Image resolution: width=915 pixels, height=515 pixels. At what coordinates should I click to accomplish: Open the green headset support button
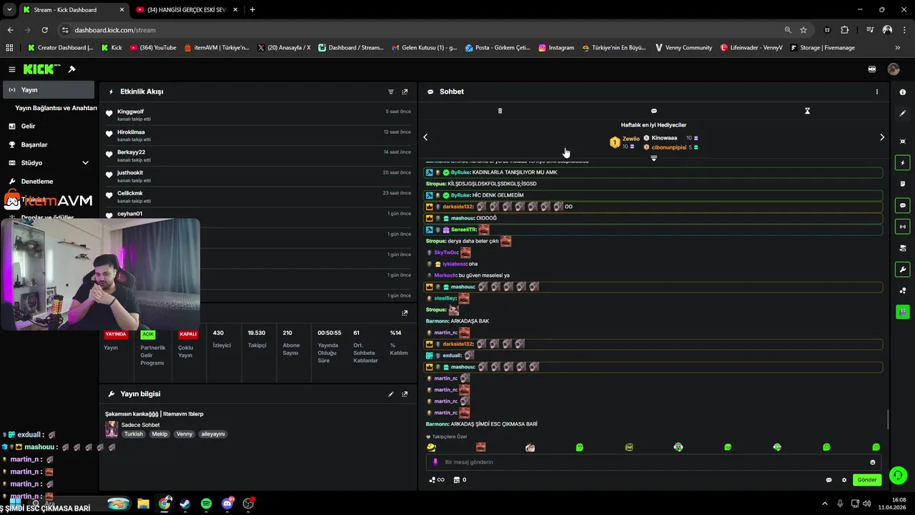[x=898, y=475]
